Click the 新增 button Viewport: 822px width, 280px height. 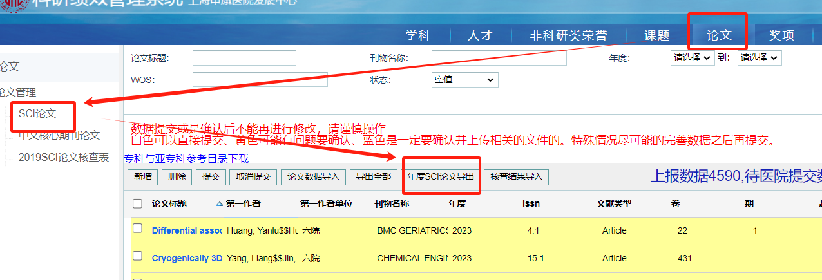[142, 177]
